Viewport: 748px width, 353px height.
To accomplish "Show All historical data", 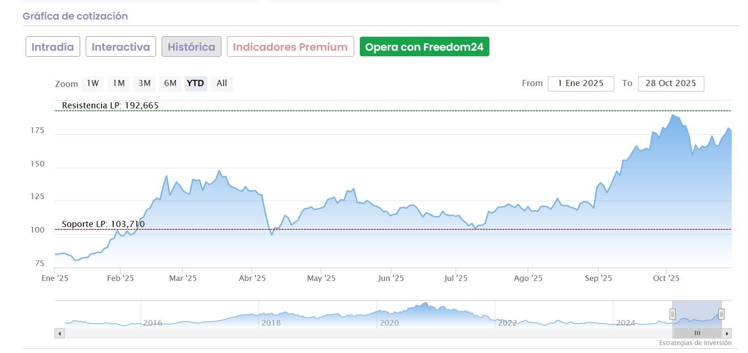I will click(x=222, y=83).
